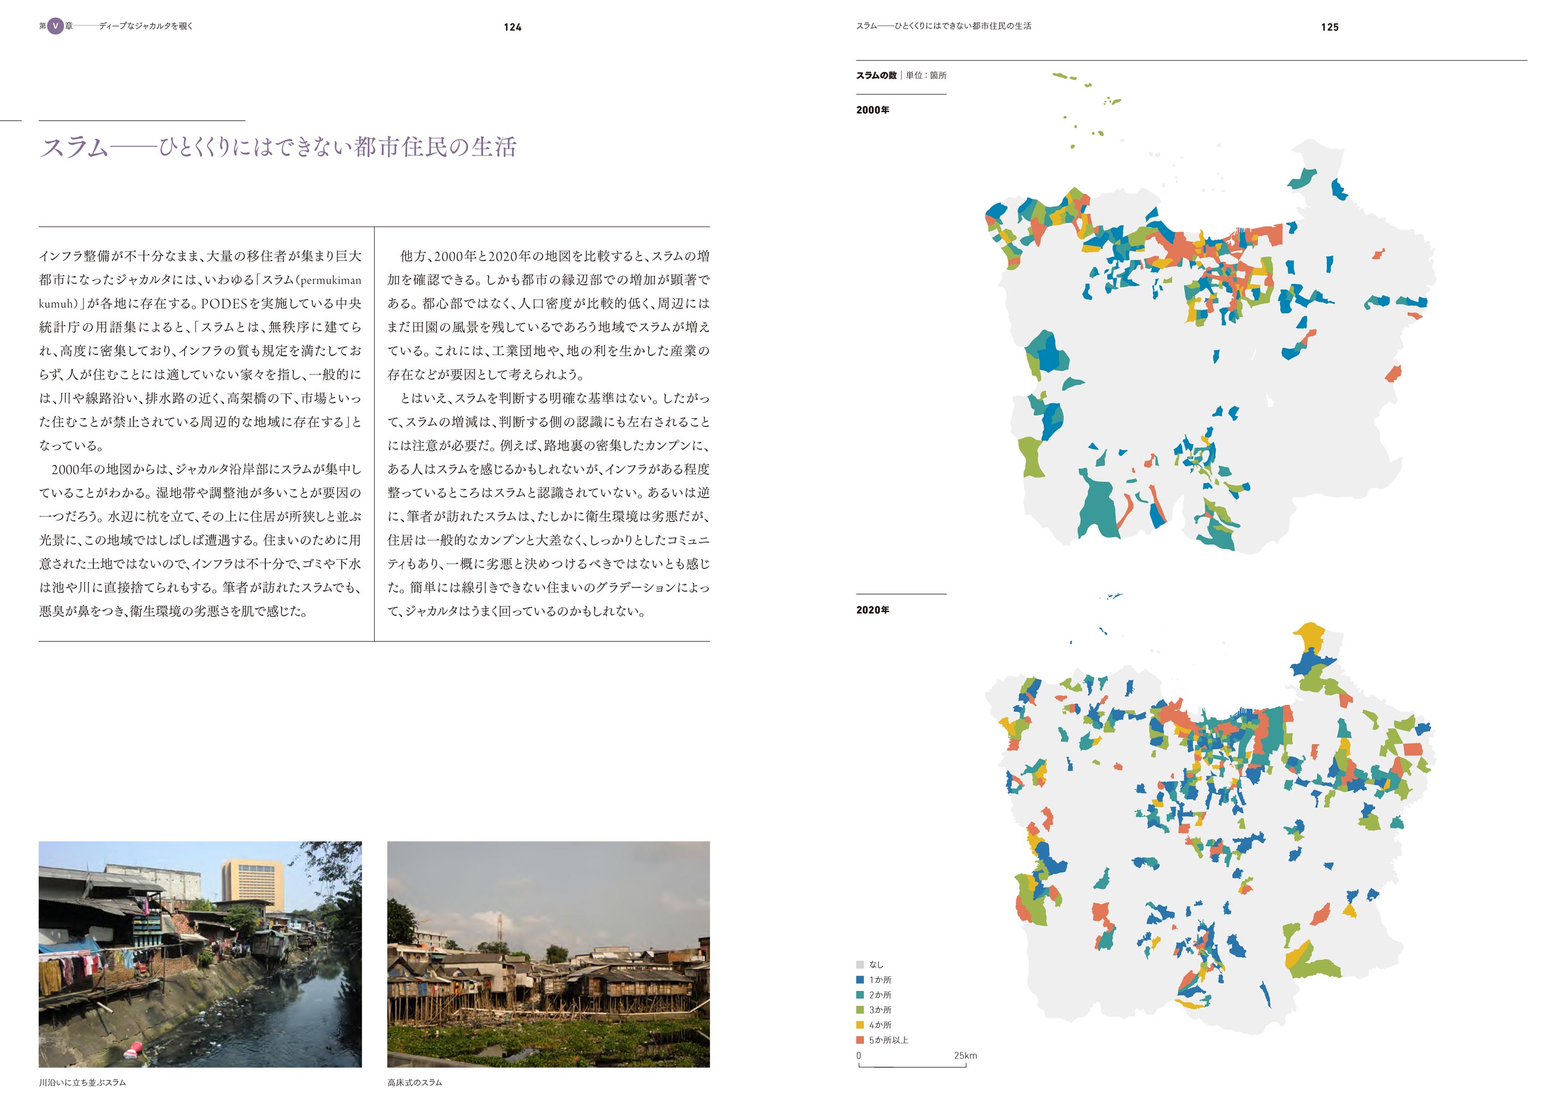Click the orange 5か所以上 legend swatch
Image resolution: width=1566 pixels, height=1105 pixels.
pyautogui.click(x=860, y=1040)
